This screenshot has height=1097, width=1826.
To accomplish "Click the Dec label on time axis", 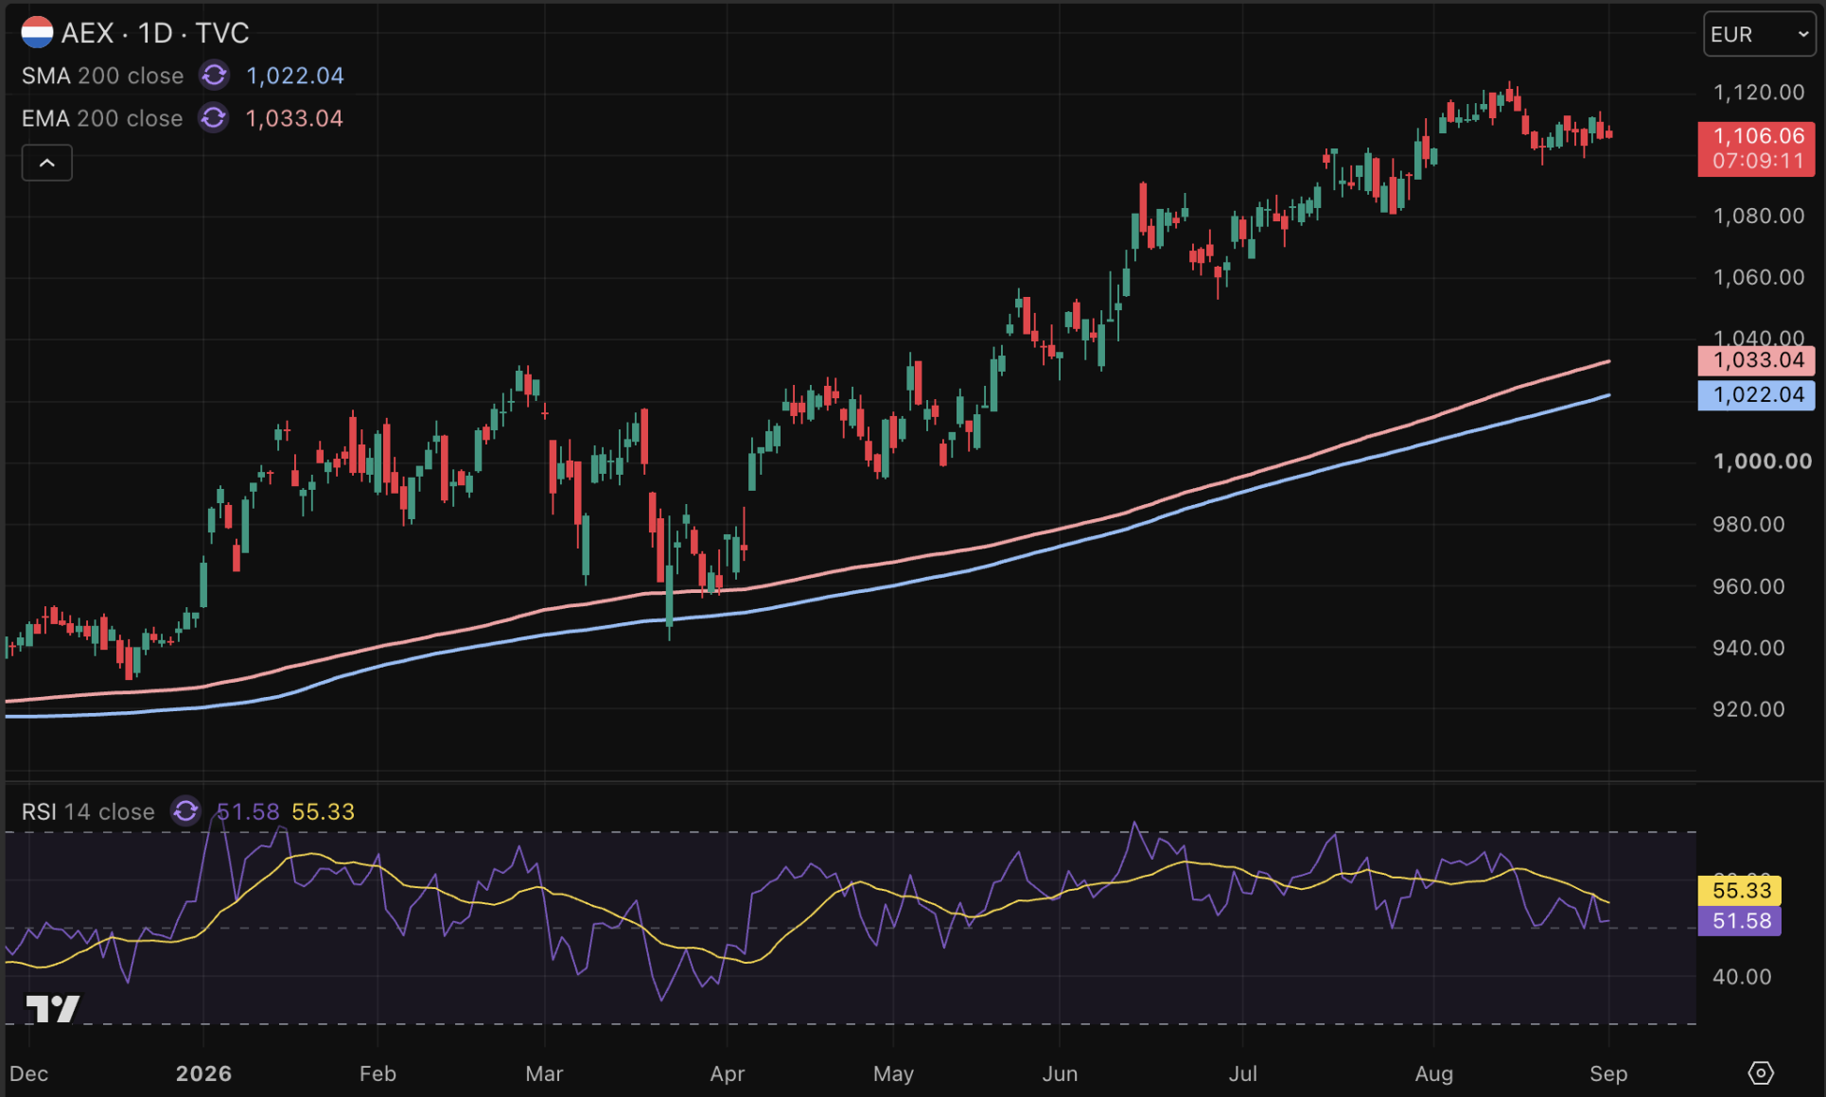I will click(x=28, y=1074).
